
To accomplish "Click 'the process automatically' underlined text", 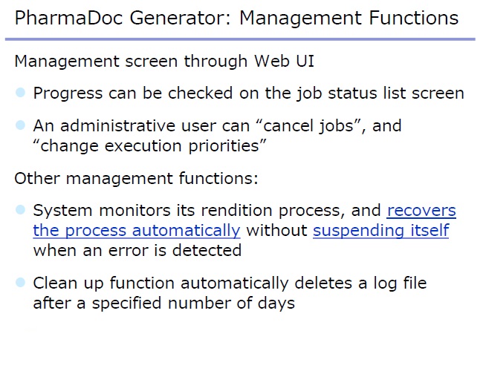I will tap(137, 231).
